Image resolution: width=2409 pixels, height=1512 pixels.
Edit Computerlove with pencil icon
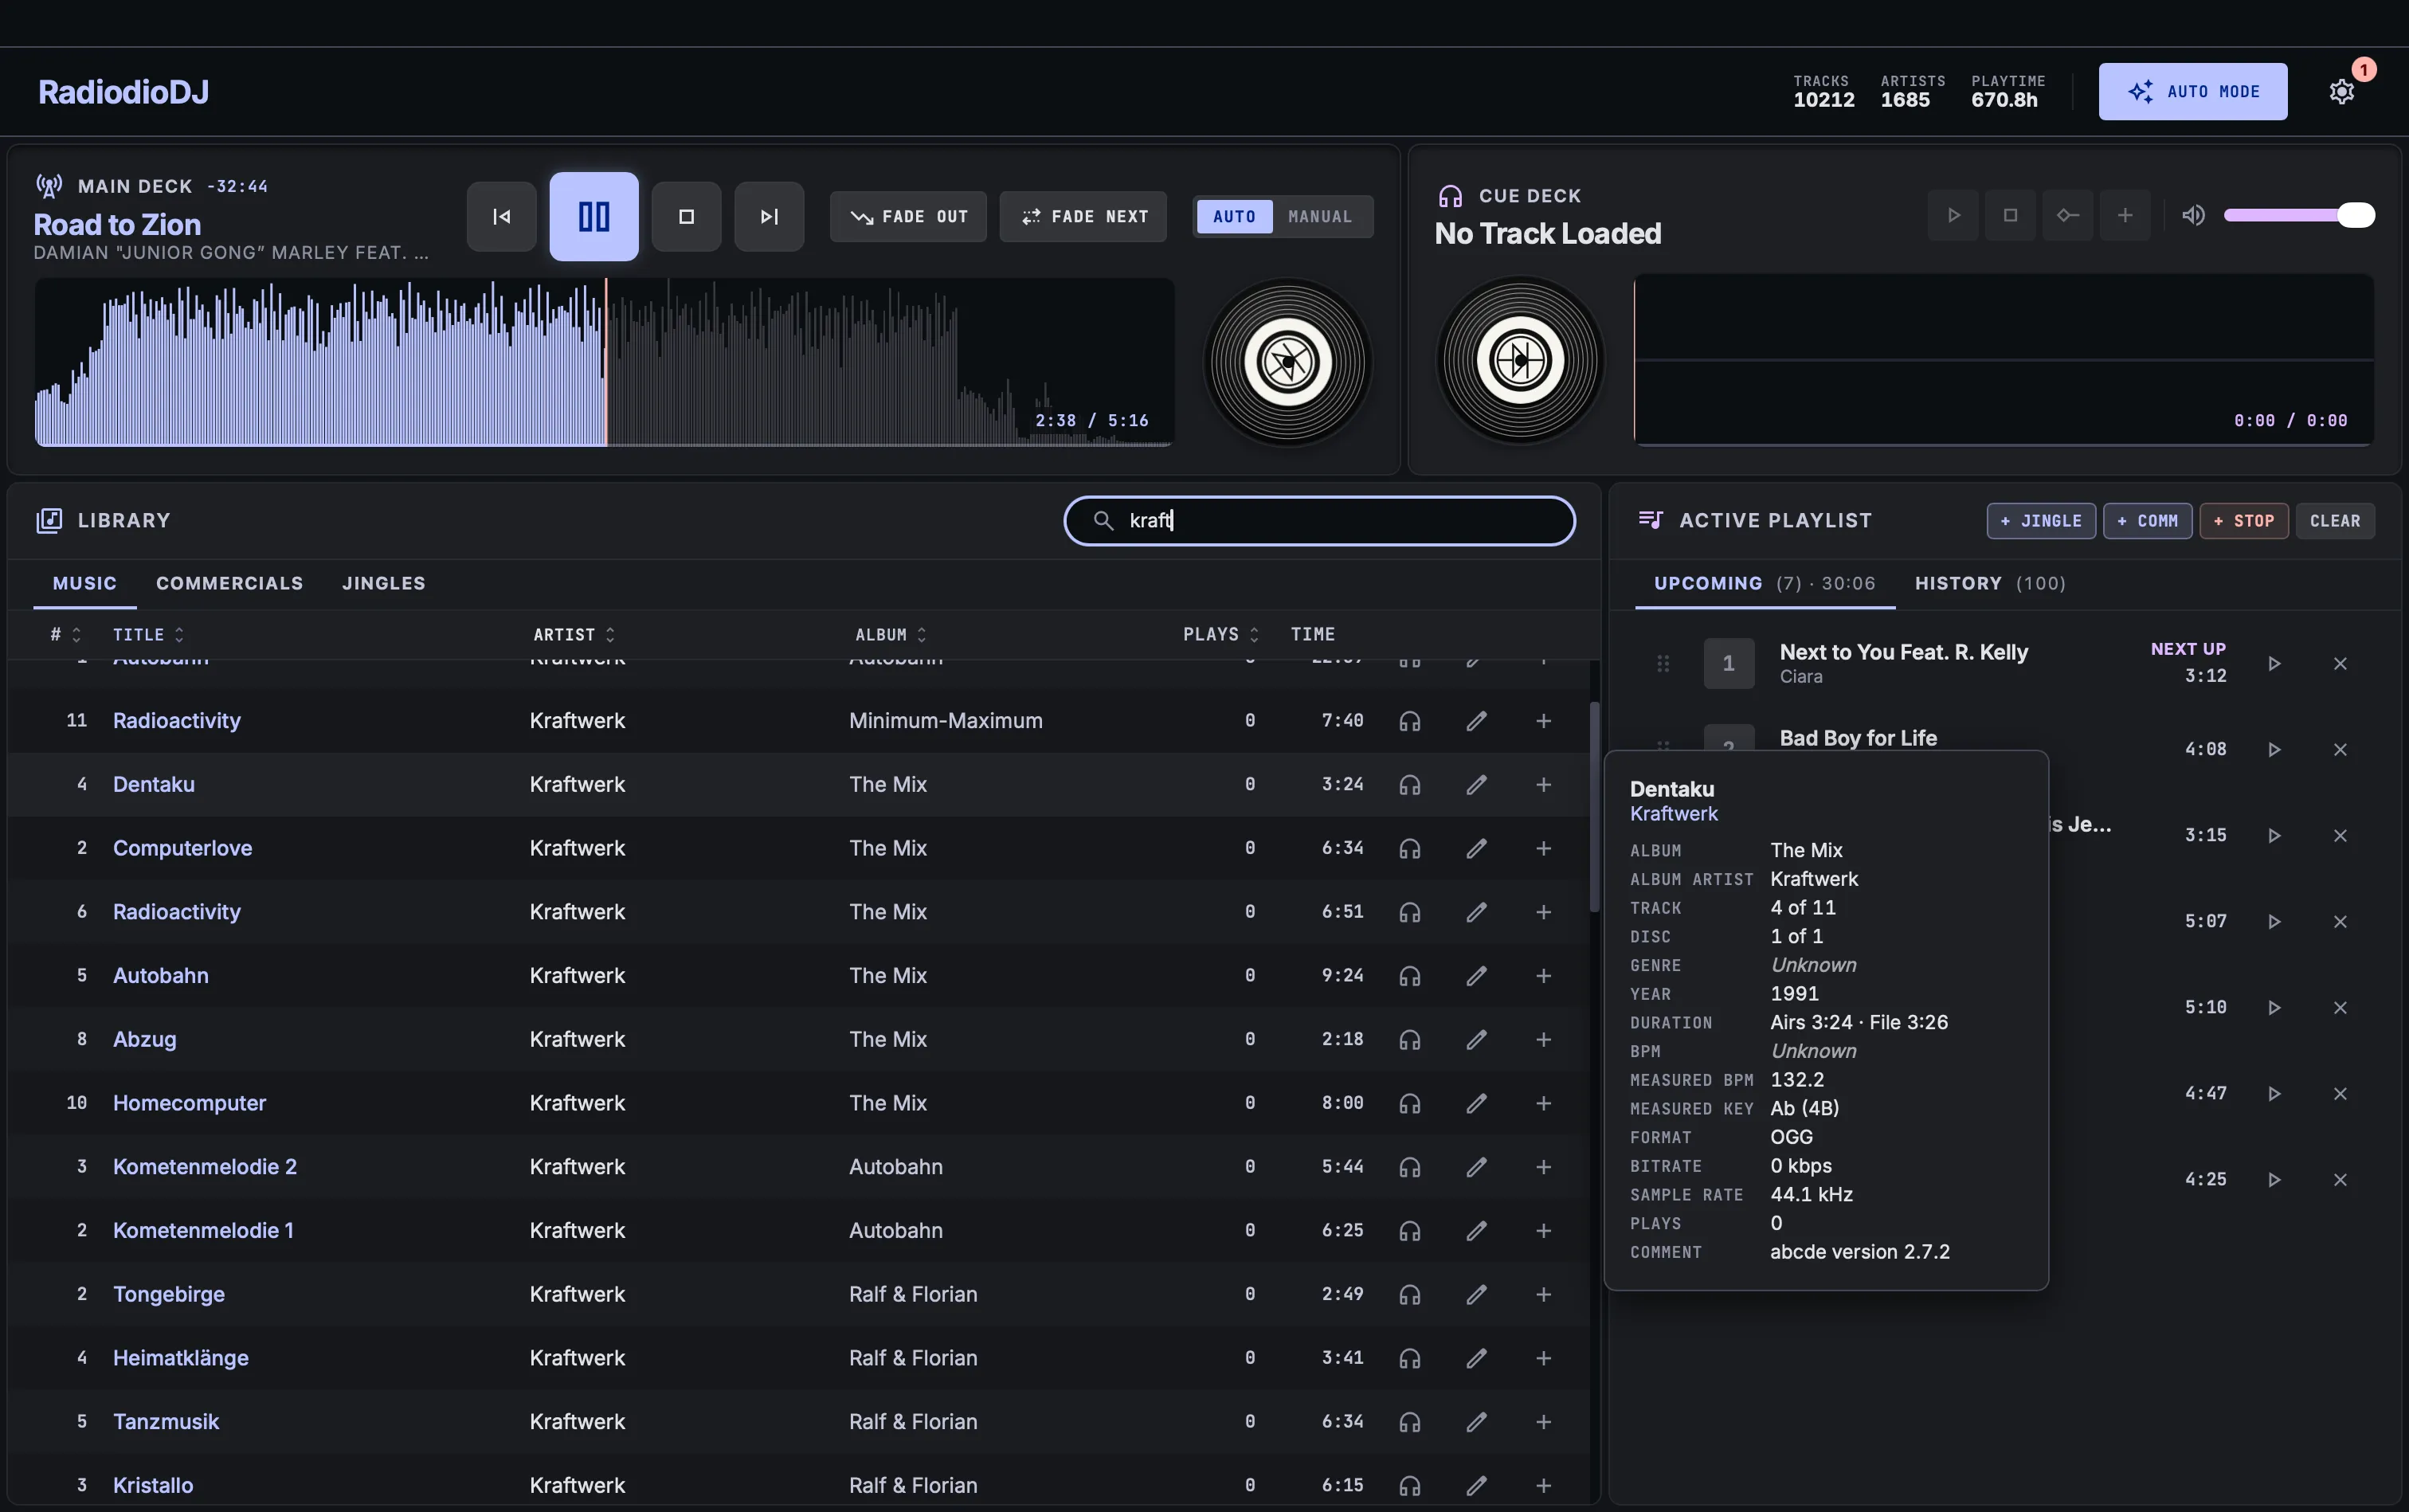(x=1476, y=848)
